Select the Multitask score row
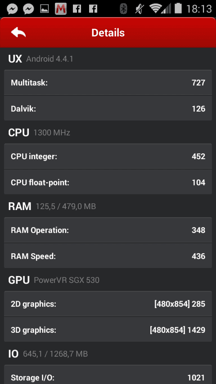Screen dimensions: 216x384 coord(108,83)
